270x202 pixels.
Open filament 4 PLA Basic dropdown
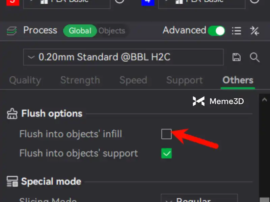click(x=201, y=2)
